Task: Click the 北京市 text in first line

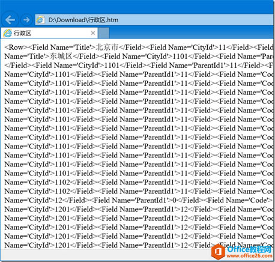Action: tap(107, 47)
